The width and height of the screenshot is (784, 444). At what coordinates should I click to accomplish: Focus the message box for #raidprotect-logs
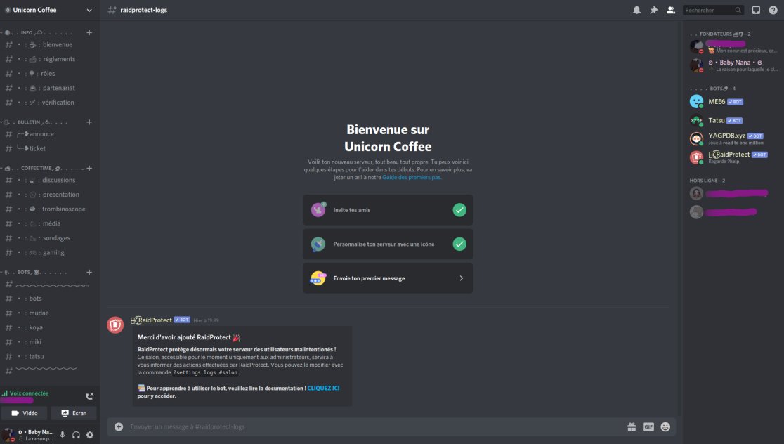tap(375, 426)
